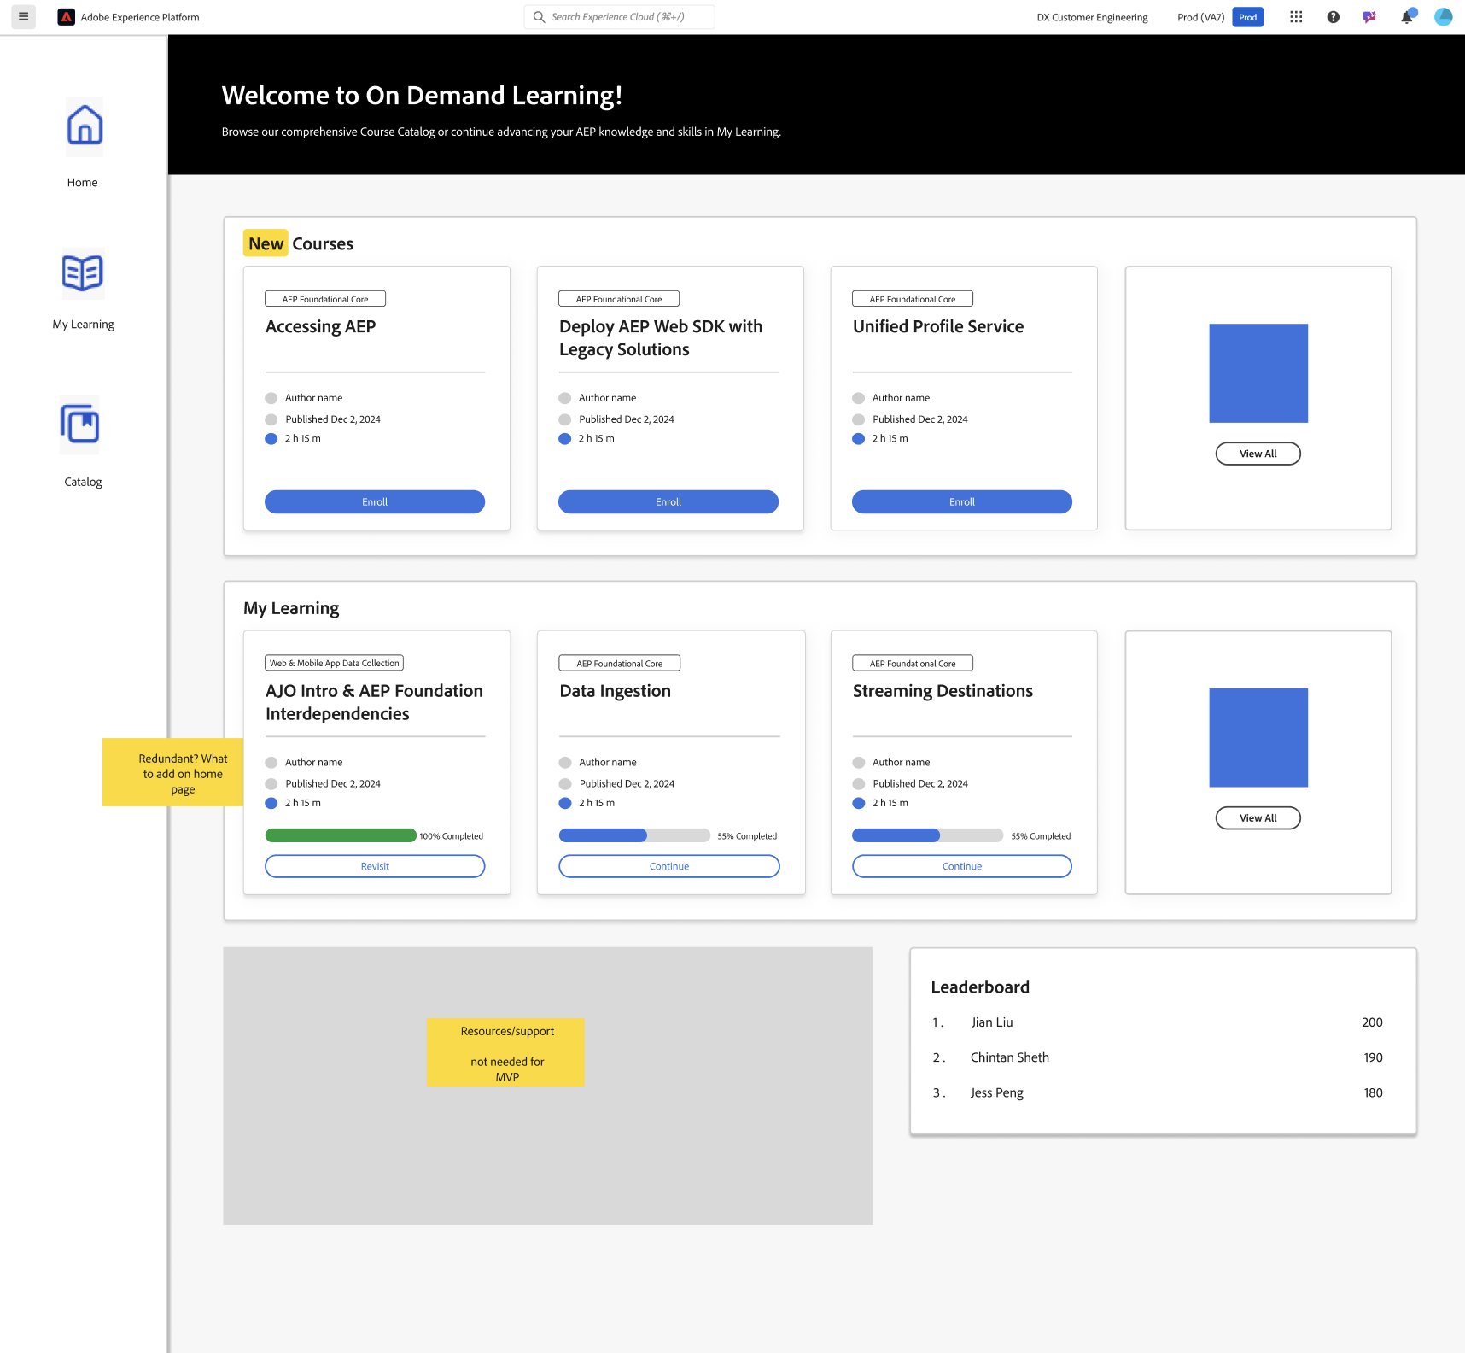Image resolution: width=1465 pixels, height=1353 pixels.
Task: Enroll in Accessing AEP course
Action: tap(375, 501)
